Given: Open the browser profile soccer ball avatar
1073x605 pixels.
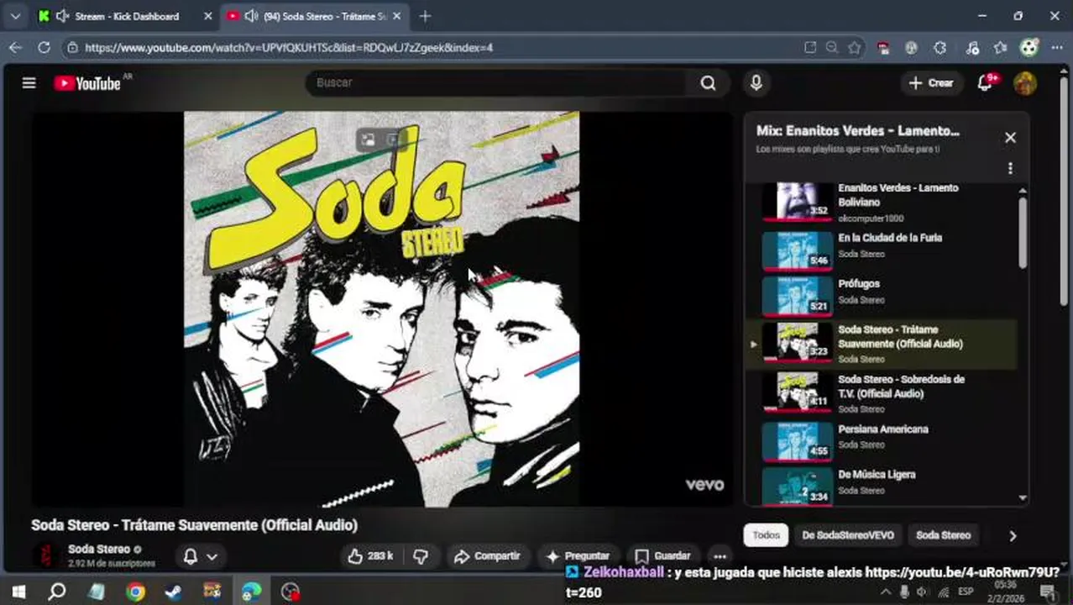Looking at the screenshot, I should pyautogui.click(x=1029, y=48).
